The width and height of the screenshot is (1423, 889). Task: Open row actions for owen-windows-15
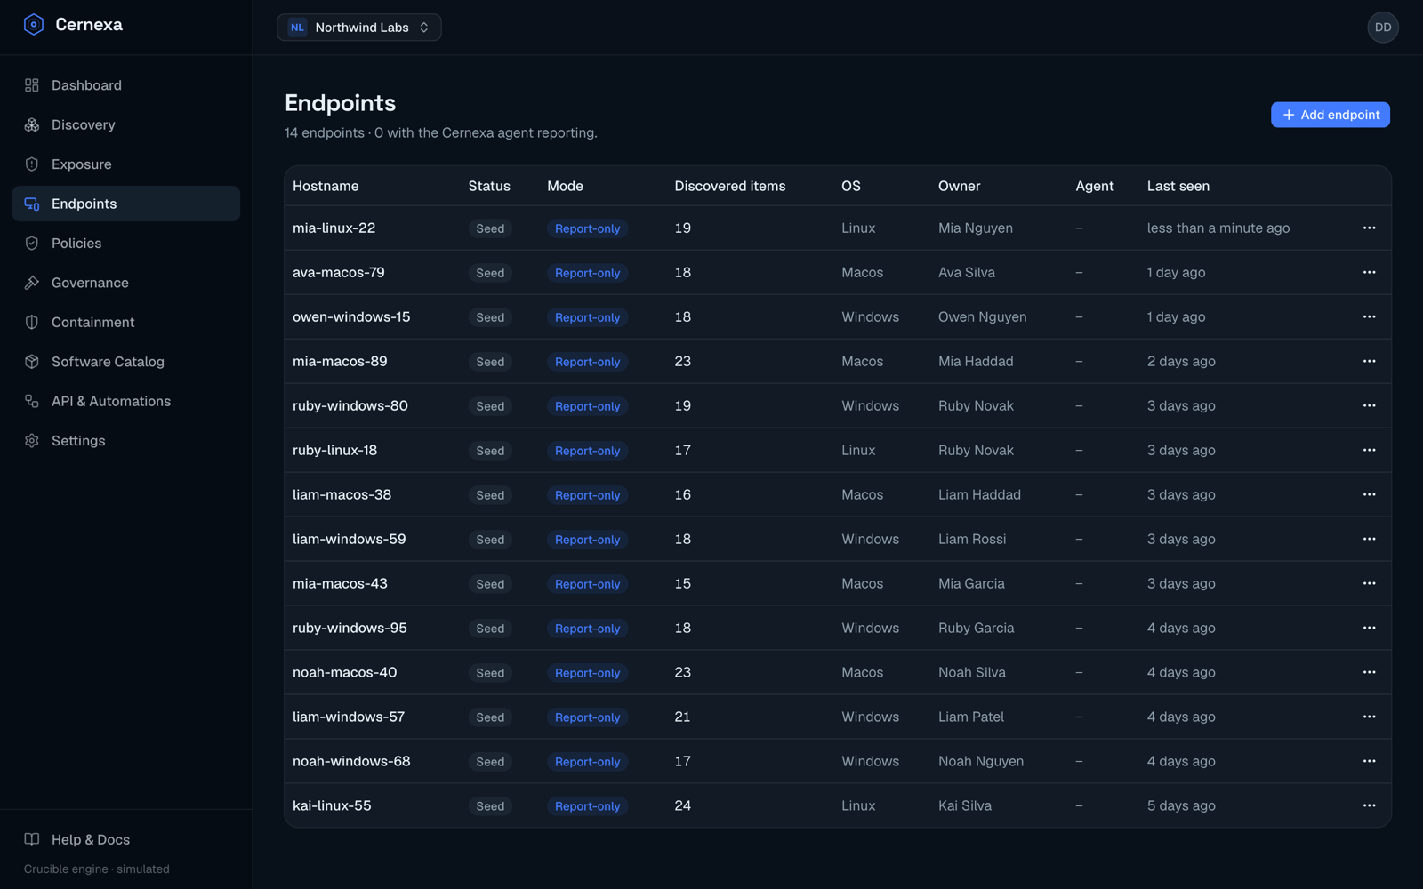(1369, 317)
